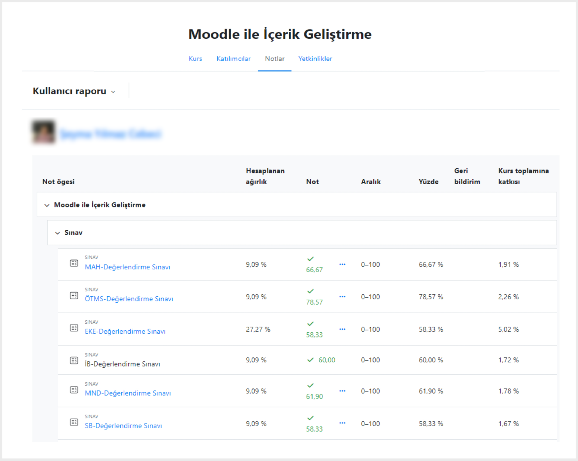
Task: Open the three-dots menu for grade 61,90
Action: (x=342, y=391)
